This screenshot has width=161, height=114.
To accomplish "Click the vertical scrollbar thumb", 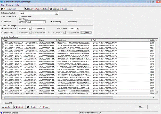I will (x=156, y=92).
